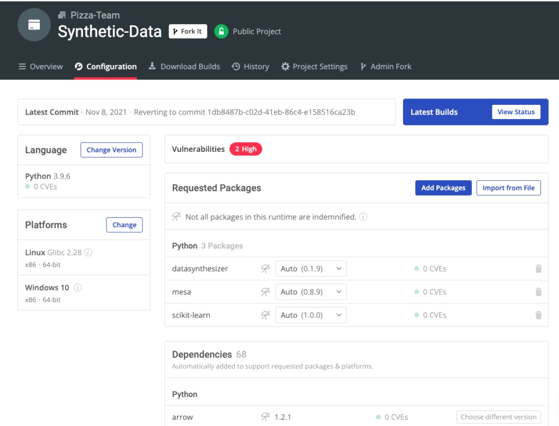Click the project avatar terminal icon
Viewport: 559px width, 426px height.
34,25
